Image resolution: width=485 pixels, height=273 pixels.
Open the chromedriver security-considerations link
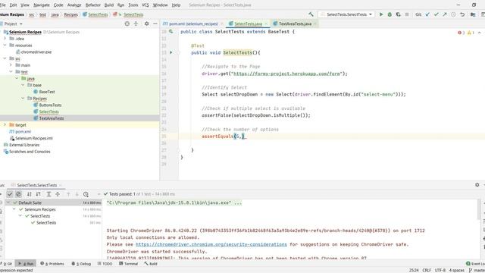pos(211,244)
